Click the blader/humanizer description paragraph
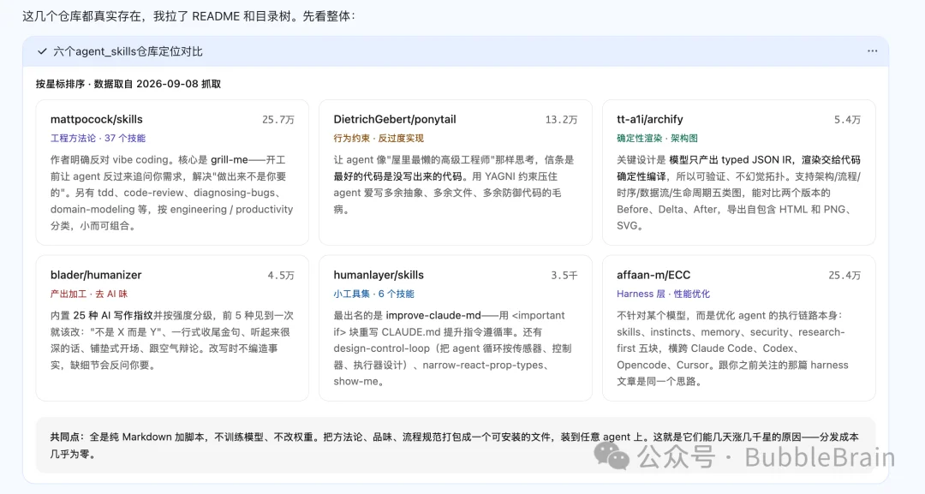 171,340
